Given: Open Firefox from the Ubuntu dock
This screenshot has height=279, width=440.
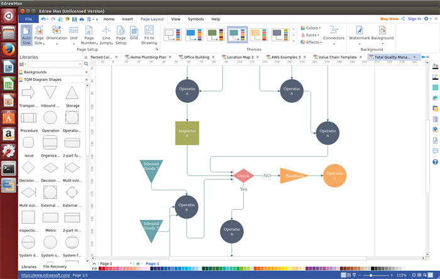Looking at the screenshot, I should click(x=9, y=50).
